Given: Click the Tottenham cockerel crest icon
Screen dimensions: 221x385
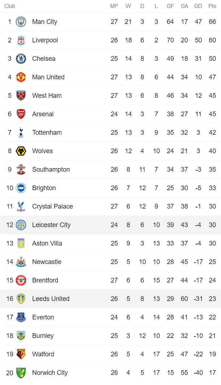Looking at the screenshot, I should (x=21, y=133).
